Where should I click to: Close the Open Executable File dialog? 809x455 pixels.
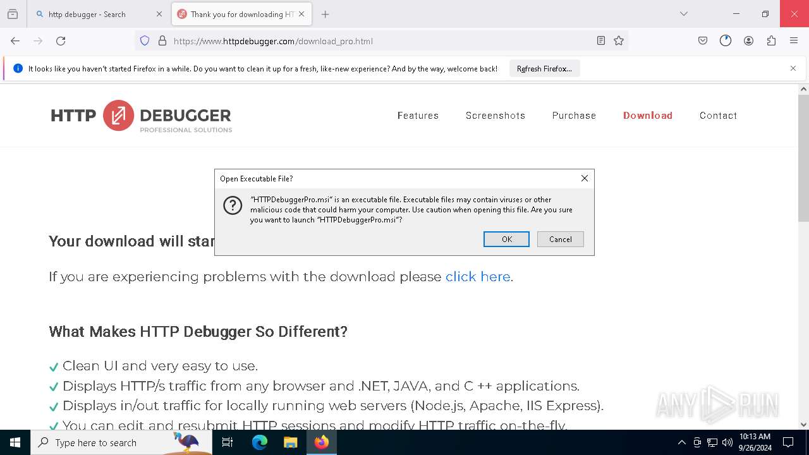tap(585, 179)
